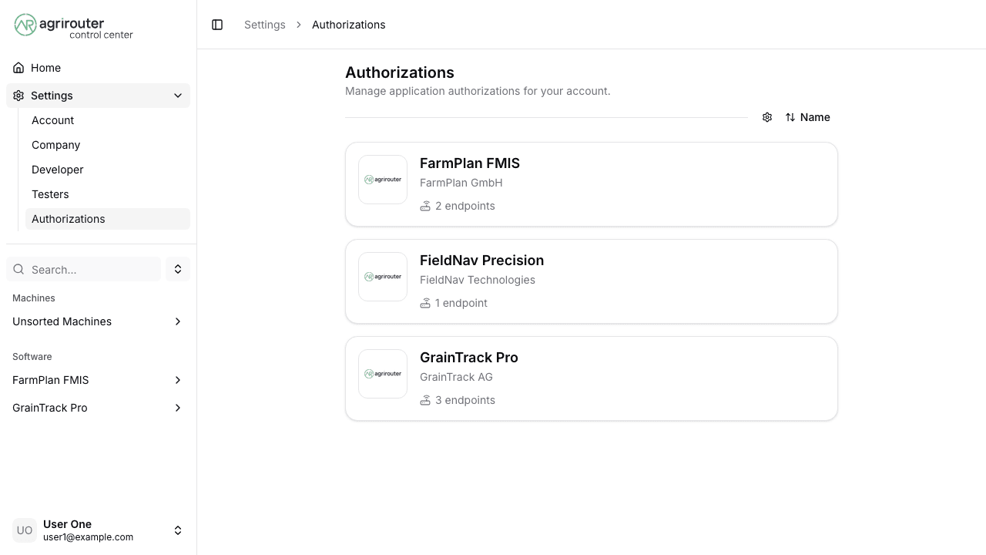The height and width of the screenshot is (555, 986).
Task: Expand Unsorted Machines
Action: [178, 321]
